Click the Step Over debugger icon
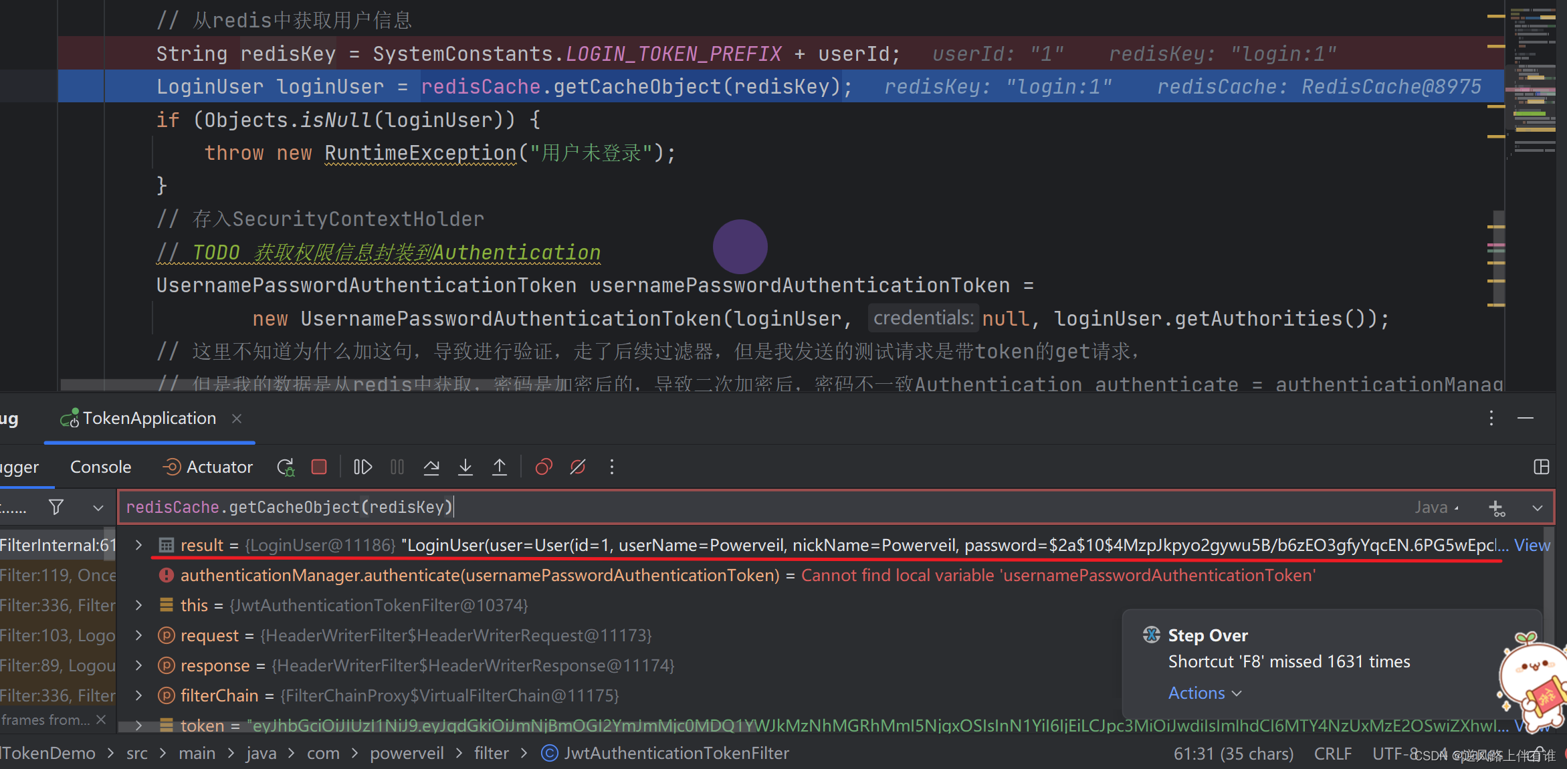This screenshot has height=769, width=1567. (x=431, y=467)
